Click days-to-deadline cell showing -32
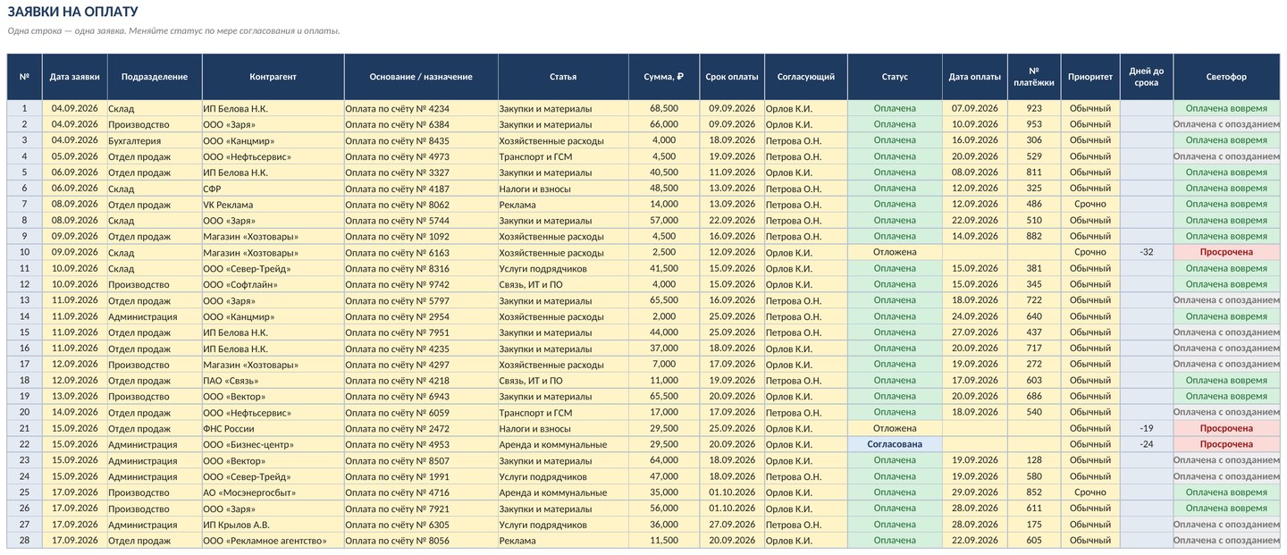Image resolution: width=1287 pixels, height=555 pixels. click(x=1146, y=252)
